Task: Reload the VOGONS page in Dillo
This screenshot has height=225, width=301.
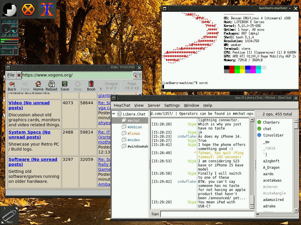Action: (x=51, y=86)
